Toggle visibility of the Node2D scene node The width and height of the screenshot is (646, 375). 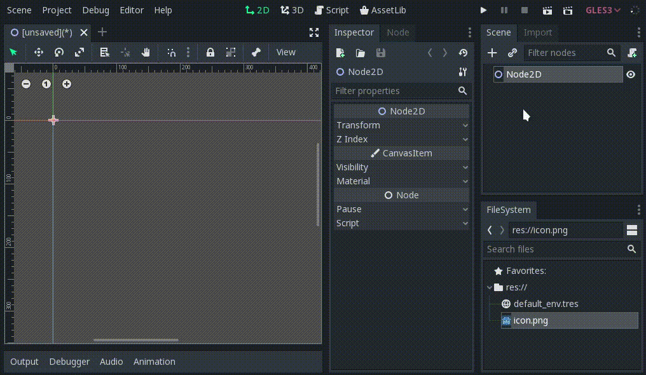tap(630, 74)
